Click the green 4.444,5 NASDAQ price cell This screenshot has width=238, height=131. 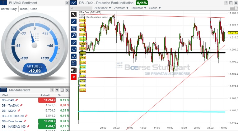47,126
